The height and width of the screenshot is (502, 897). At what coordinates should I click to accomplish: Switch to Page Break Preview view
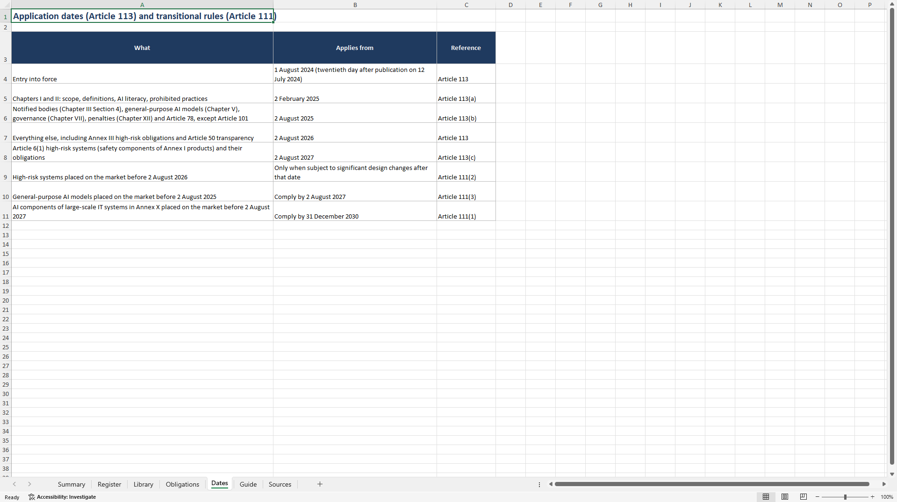[804, 497]
